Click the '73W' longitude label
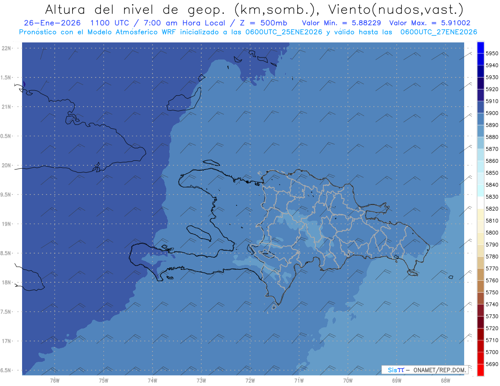The image size is (500, 386). point(201,380)
